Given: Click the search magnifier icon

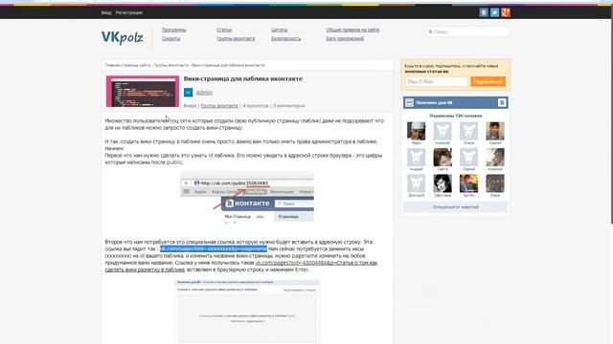Looking at the screenshot, I should click(x=430, y=32).
